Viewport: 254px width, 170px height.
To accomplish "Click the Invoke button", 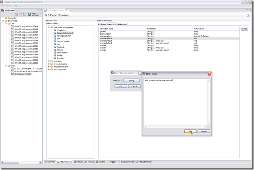I will [244, 29].
